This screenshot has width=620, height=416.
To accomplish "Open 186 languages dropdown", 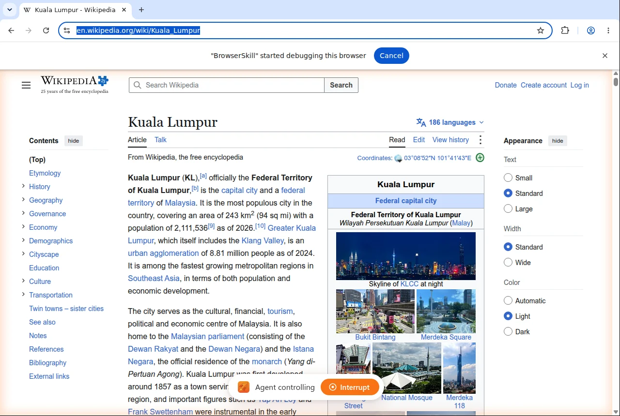I will click(450, 122).
